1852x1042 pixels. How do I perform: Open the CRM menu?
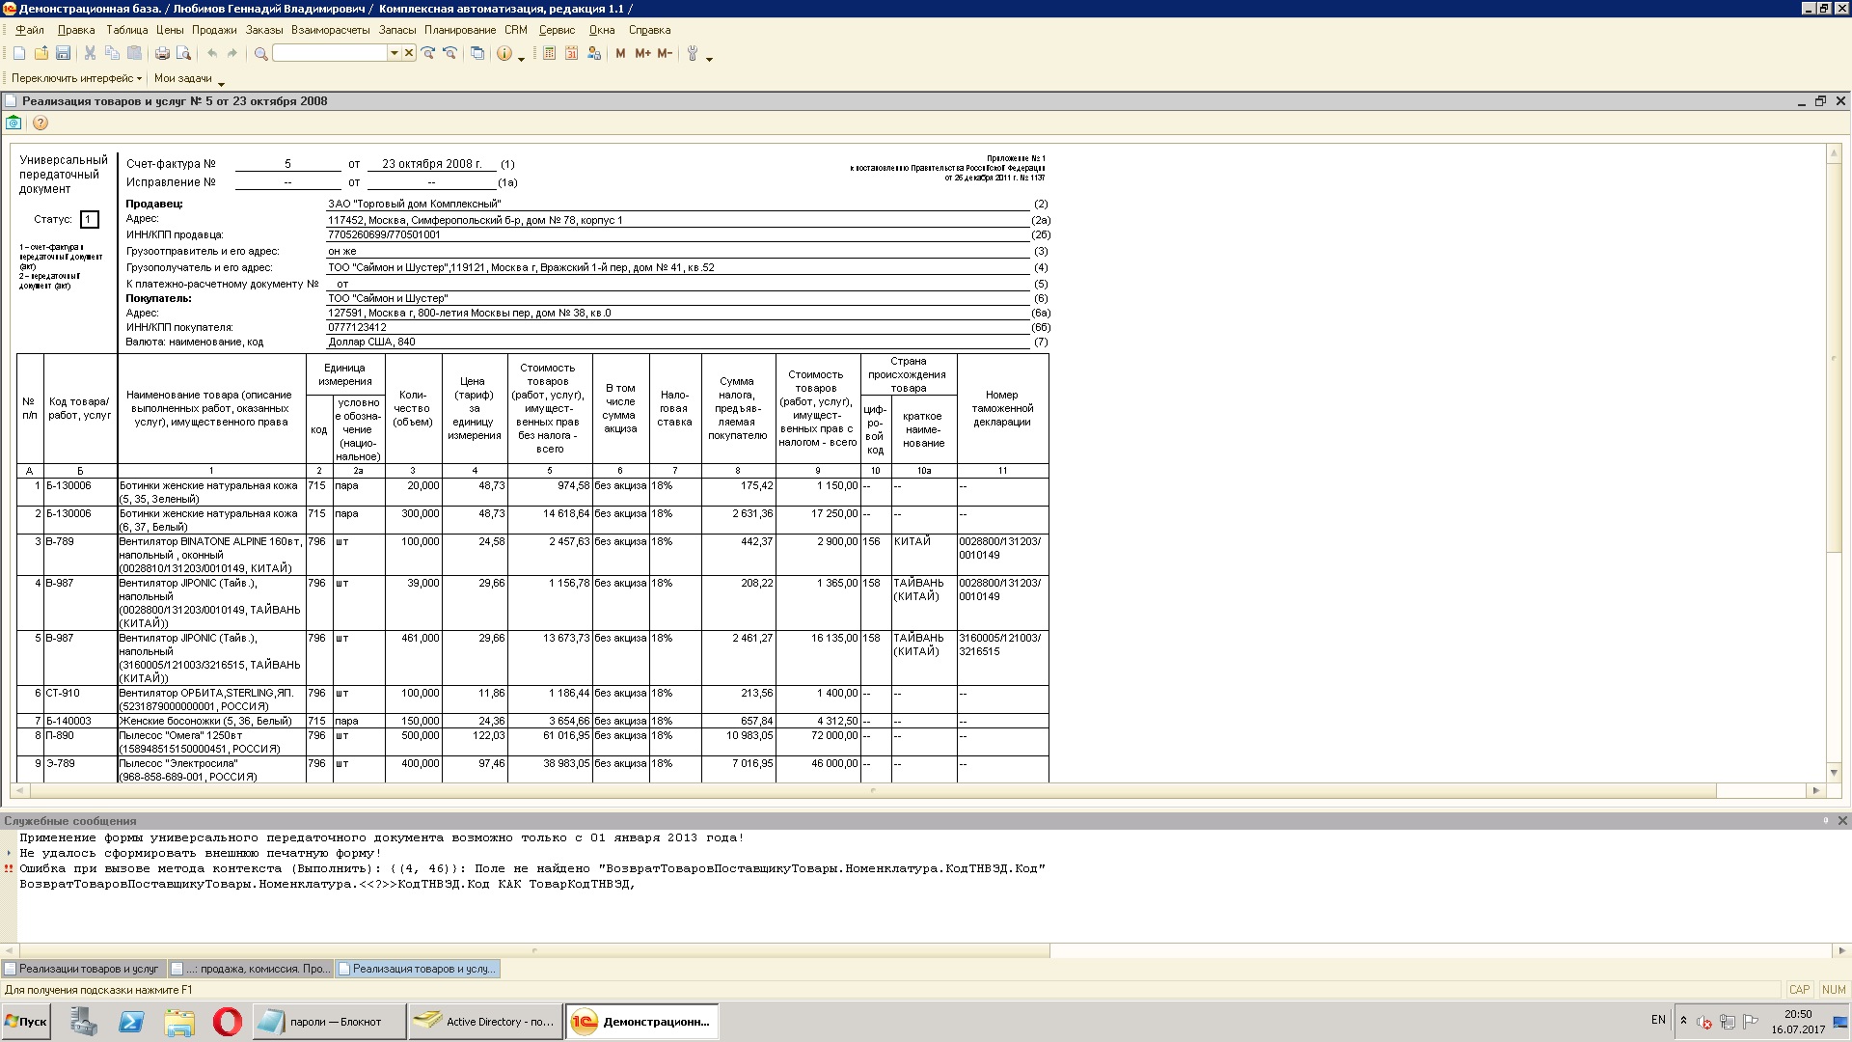(x=516, y=30)
